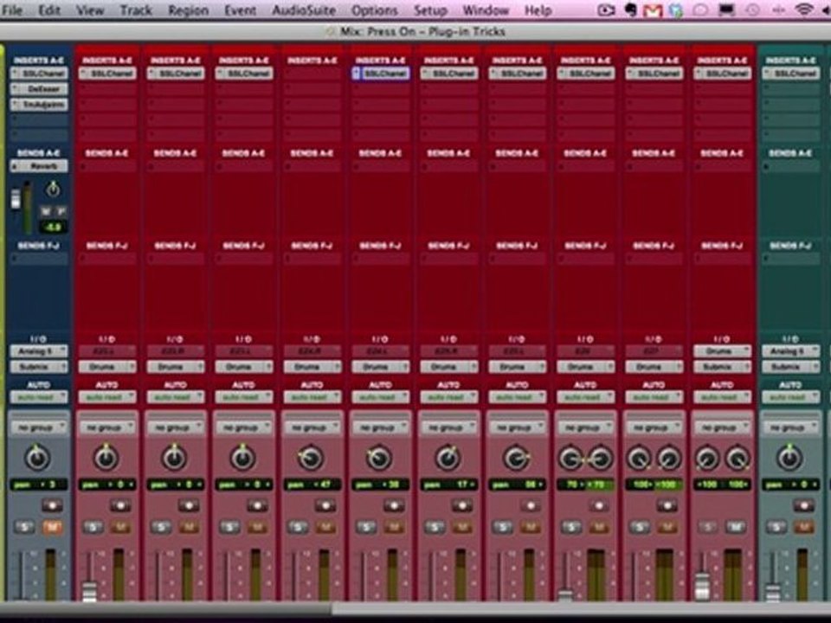The height and width of the screenshot is (623, 831).
Task: Adjust pan knob on track panned 17>
Action: 448,459
